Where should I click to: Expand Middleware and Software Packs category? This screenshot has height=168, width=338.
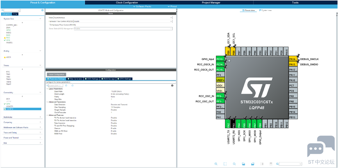click(x=40, y=127)
